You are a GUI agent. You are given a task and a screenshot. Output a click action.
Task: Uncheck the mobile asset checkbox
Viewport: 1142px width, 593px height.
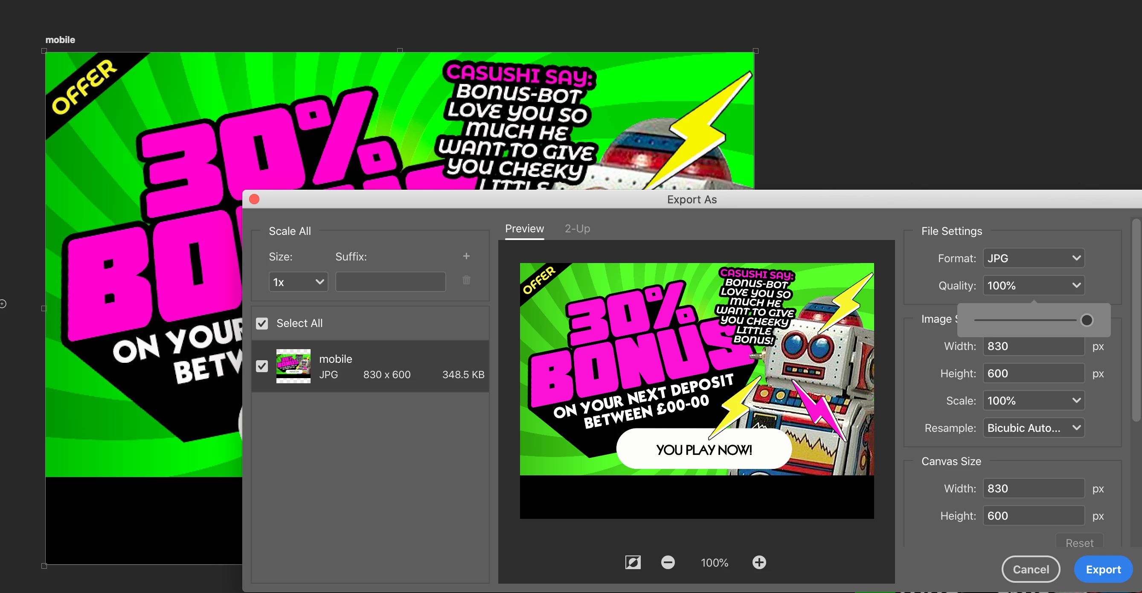(x=262, y=366)
